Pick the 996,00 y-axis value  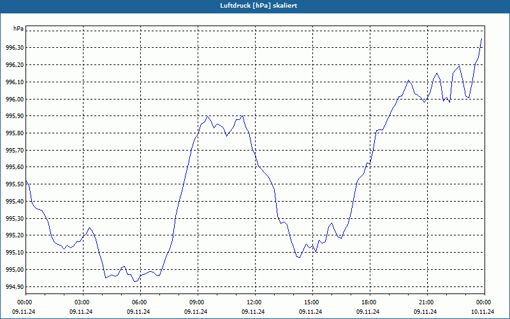click(x=15, y=100)
